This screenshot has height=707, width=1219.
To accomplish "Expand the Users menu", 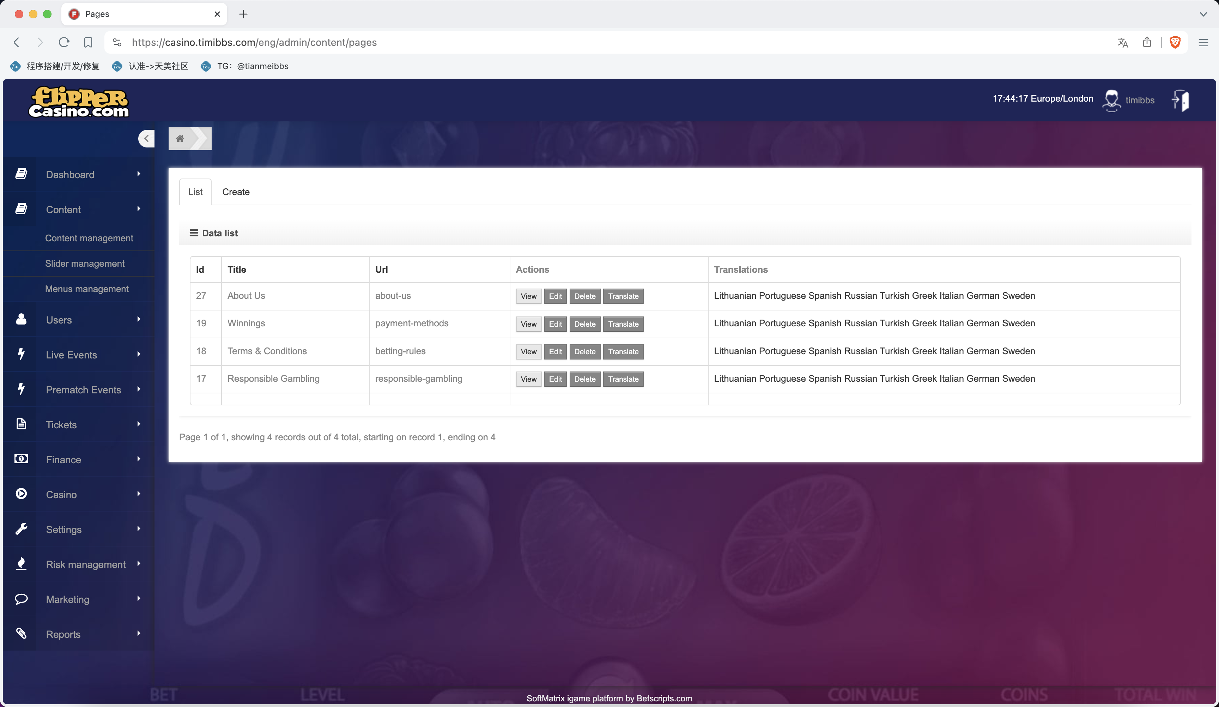I will coord(138,319).
